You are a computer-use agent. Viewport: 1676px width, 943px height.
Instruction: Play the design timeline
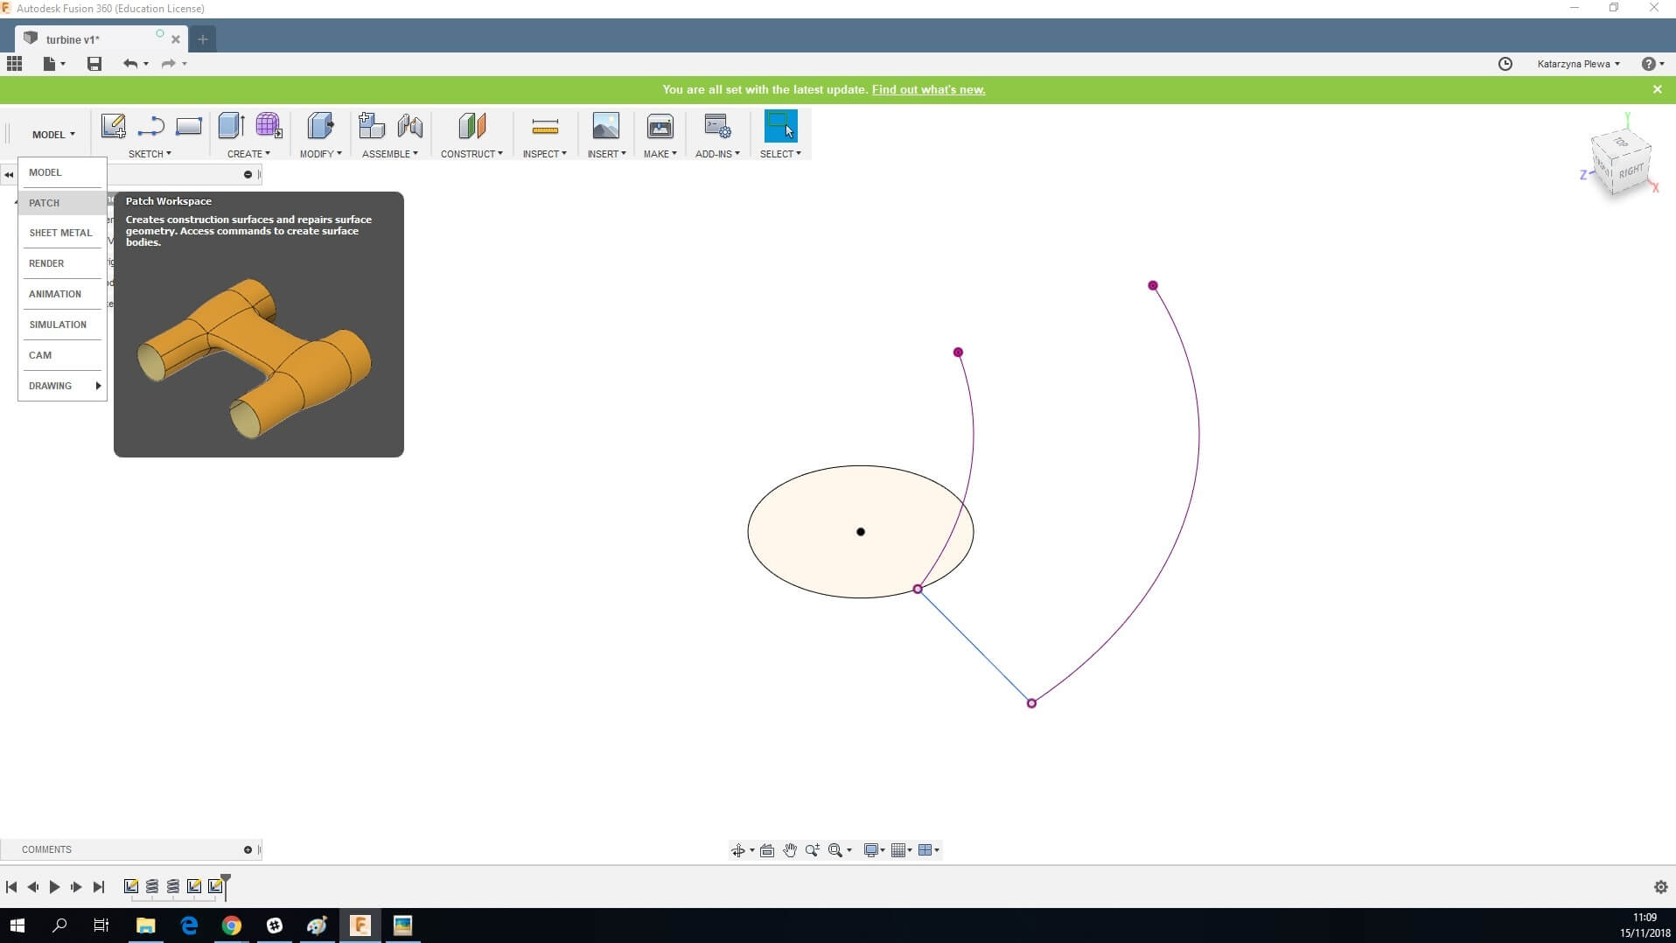point(54,887)
